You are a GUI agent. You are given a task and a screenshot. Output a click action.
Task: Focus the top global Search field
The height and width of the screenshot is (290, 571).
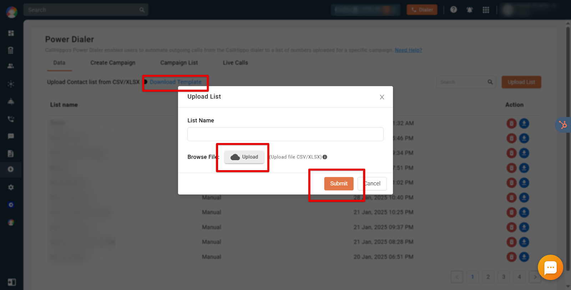coord(86,10)
